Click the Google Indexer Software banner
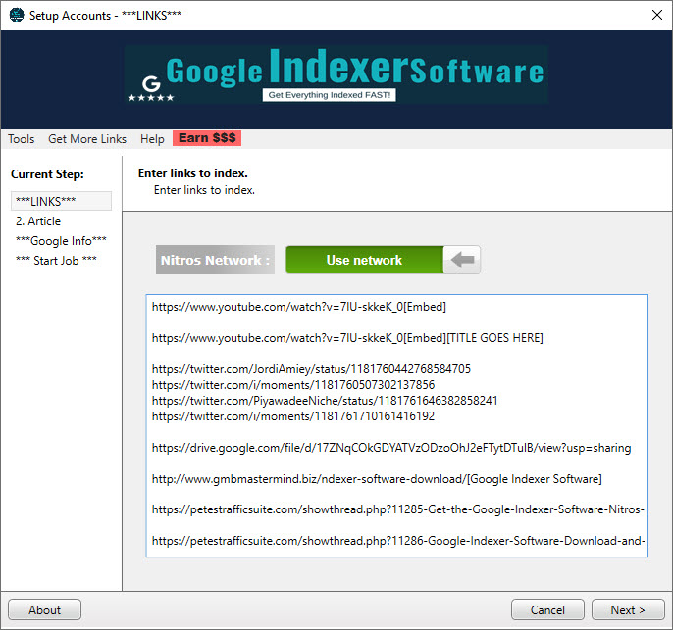 click(336, 74)
